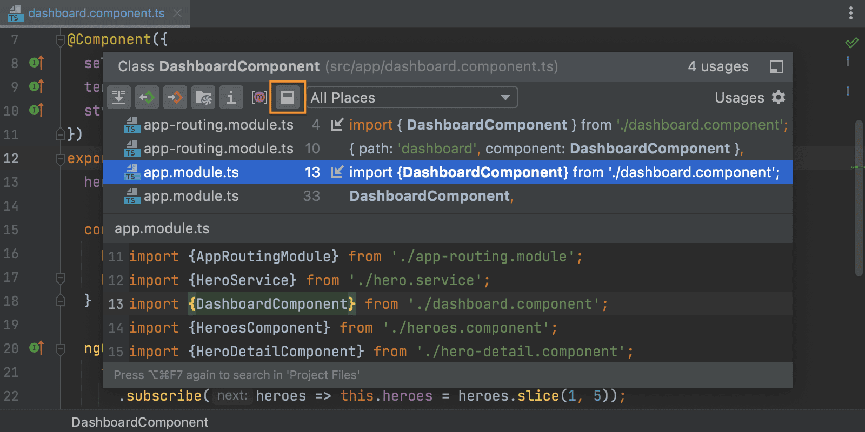Click the DashboardComponent breadcrumb

(x=140, y=422)
